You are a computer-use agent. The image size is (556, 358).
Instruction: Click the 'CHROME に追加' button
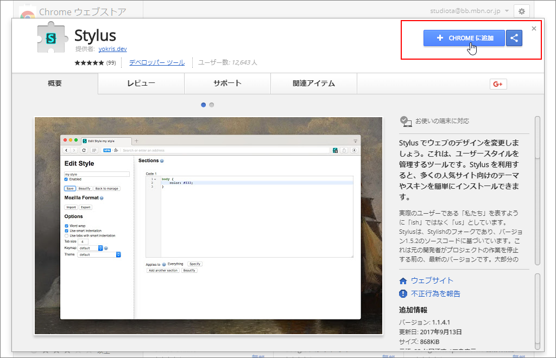point(464,38)
